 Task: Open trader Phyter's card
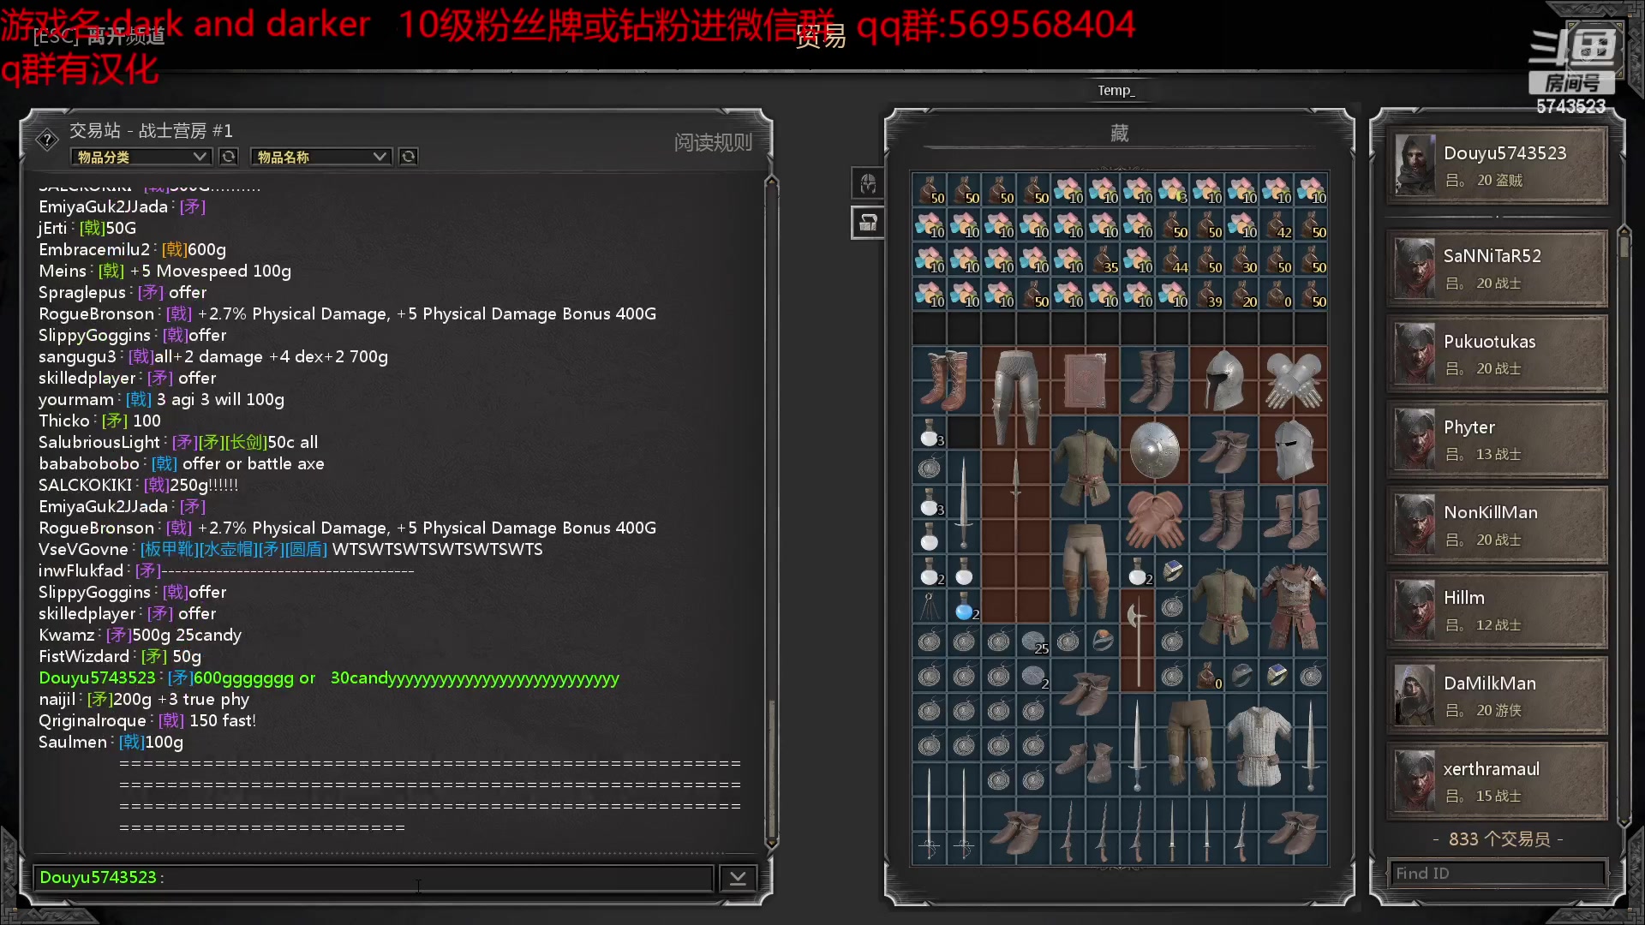tap(1497, 439)
